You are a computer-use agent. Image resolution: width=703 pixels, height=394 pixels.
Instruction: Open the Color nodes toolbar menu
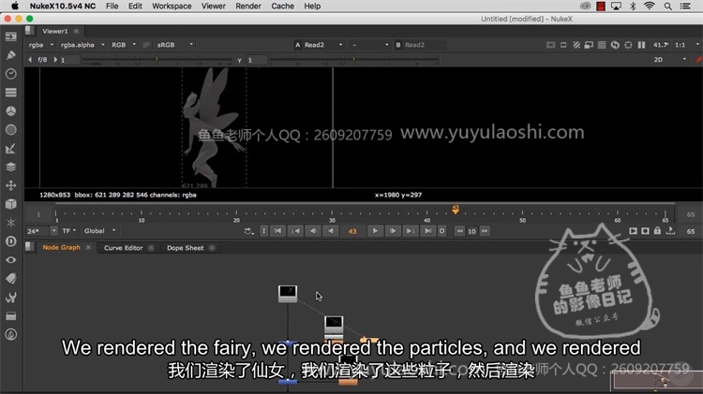pyautogui.click(x=10, y=111)
